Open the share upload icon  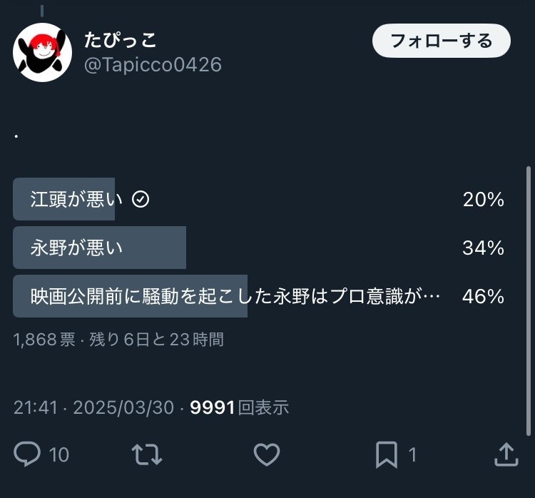(x=506, y=454)
